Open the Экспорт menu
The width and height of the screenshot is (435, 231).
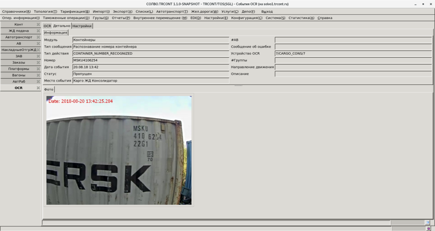[x=123, y=11]
